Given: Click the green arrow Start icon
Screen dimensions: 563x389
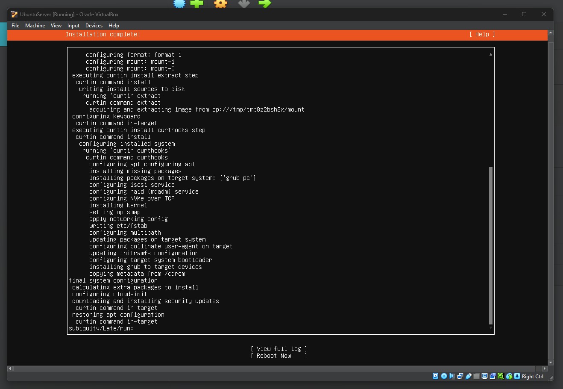Looking at the screenshot, I should tap(264, 4).
